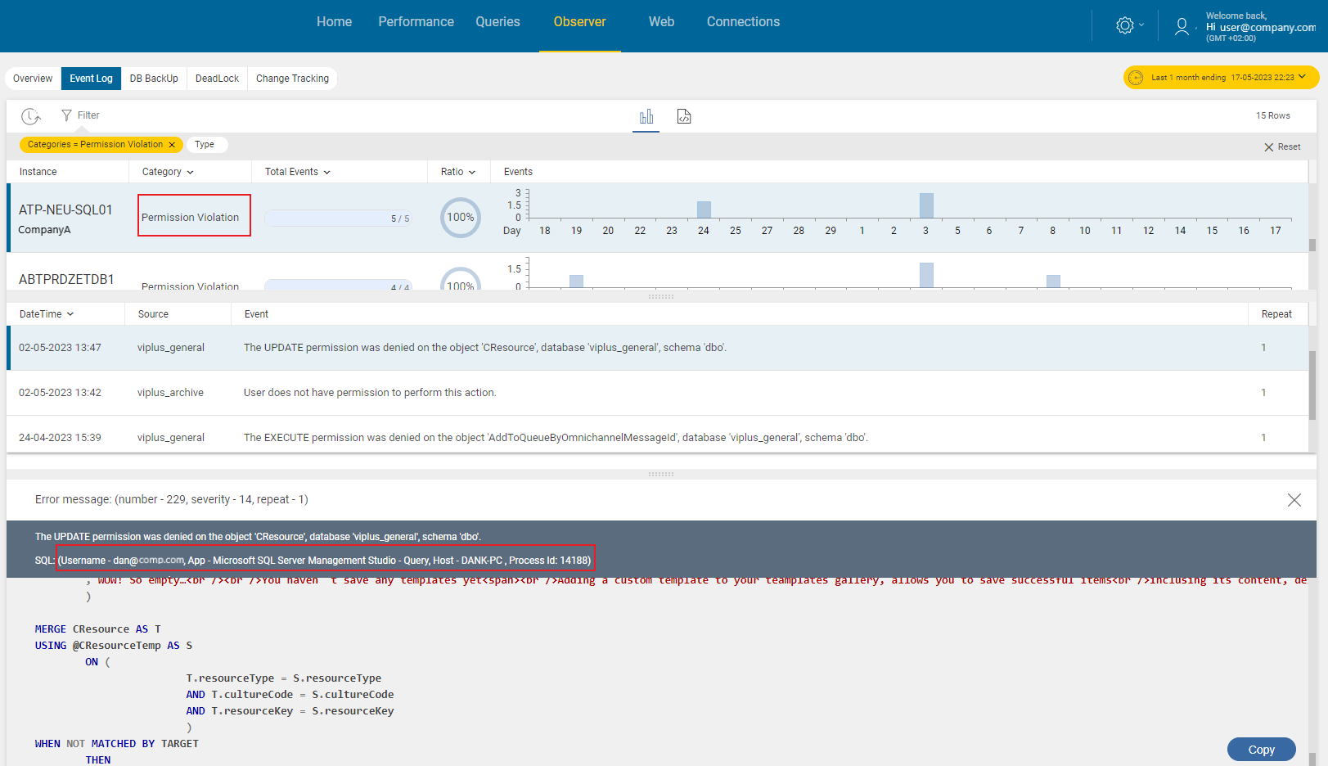The image size is (1328, 766).
Task: Sort by the Total Events column
Action: (x=298, y=172)
